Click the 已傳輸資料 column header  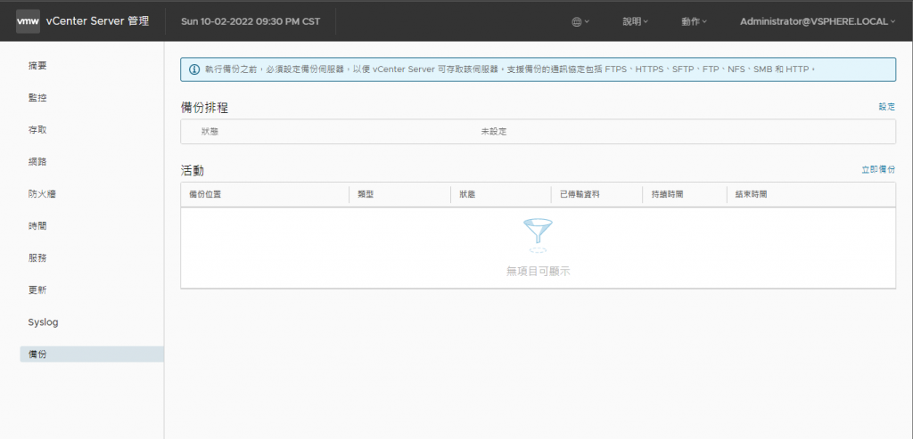tap(580, 194)
